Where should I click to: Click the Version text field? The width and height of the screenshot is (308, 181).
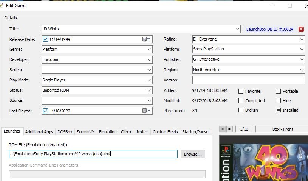coord(249,80)
